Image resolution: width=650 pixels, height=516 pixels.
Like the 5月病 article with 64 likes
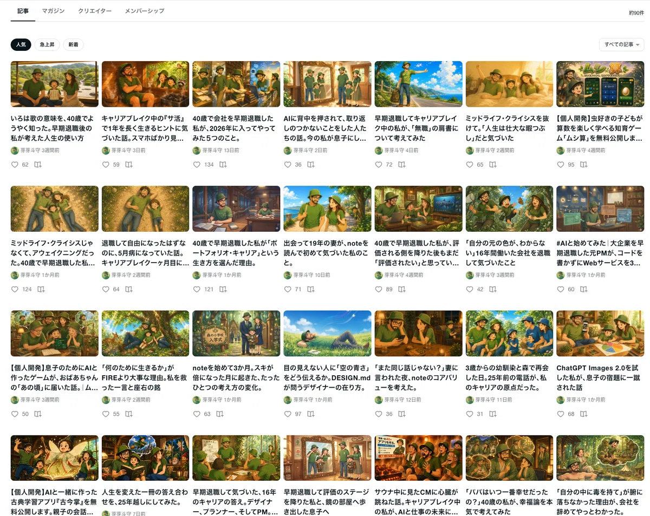pos(106,290)
